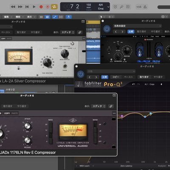Click the Pro-Q 3 A/B switch
Screen dimensions: 170x170
coord(146,84)
